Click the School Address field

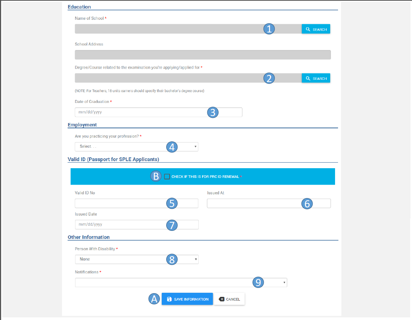tap(202, 54)
